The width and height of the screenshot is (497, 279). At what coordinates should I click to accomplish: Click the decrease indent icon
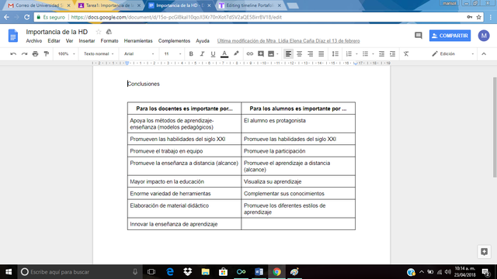coord(381,53)
